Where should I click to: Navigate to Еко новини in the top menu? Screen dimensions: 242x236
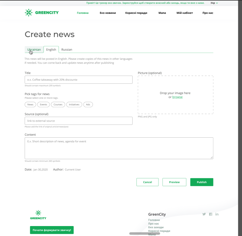pos(108,13)
